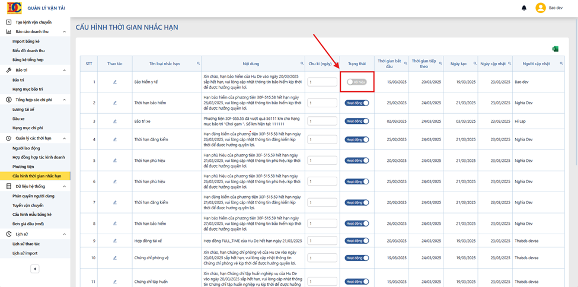Search icon in Nội dung column header
Screen dimensions: 578x287
click(x=302, y=63)
